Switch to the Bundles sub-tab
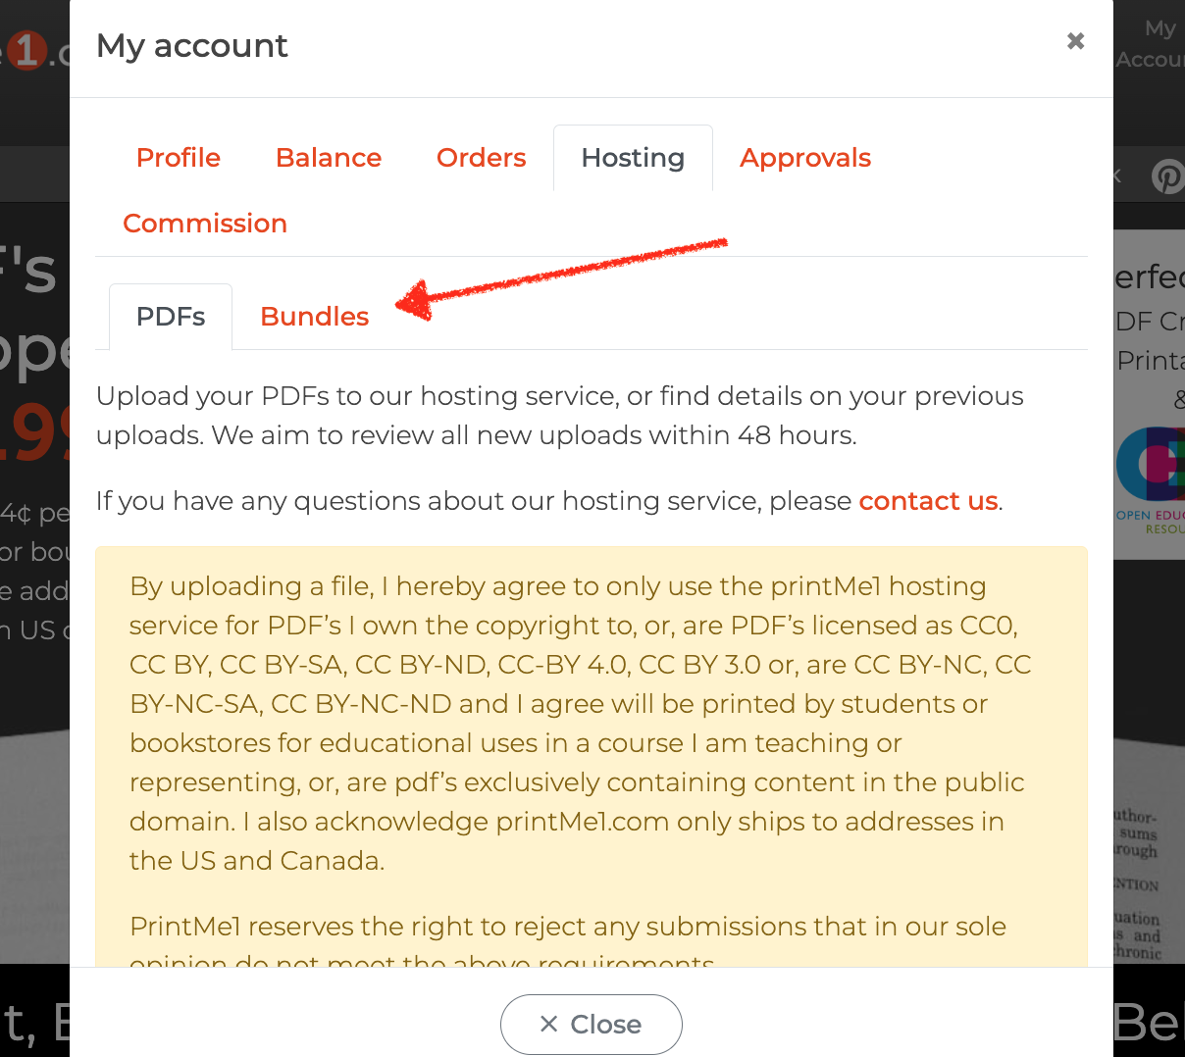This screenshot has width=1185, height=1057. tap(315, 317)
